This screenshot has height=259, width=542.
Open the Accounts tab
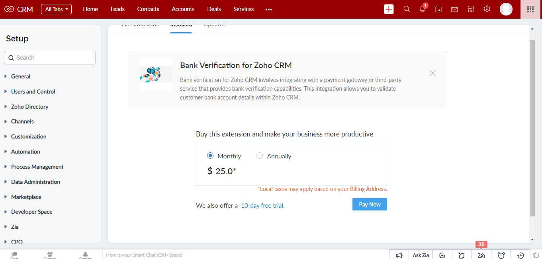point(183,9)
